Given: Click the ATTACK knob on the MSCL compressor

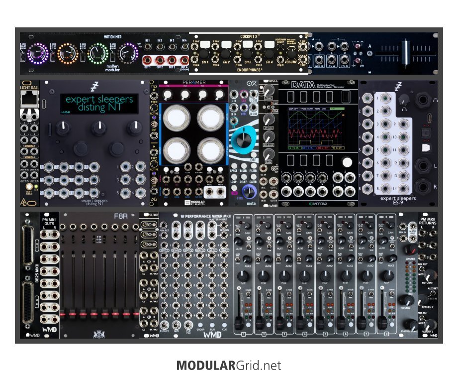Looking at the screenshot, I should click(269, 120).
